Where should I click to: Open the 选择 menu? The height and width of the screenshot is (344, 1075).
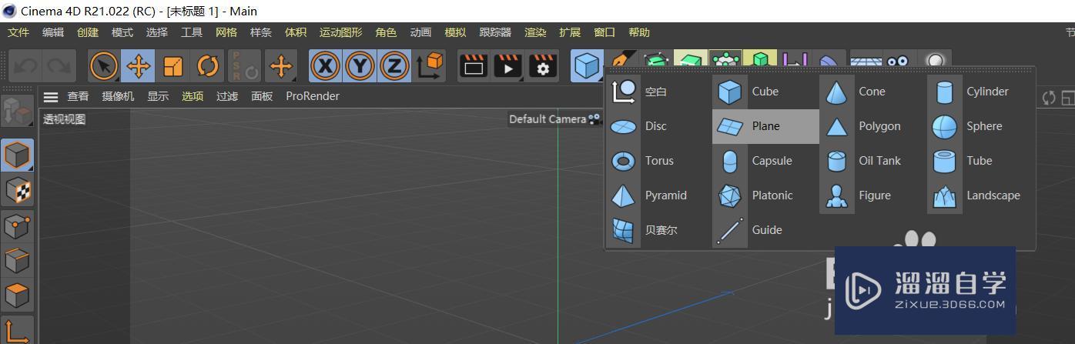157,32
